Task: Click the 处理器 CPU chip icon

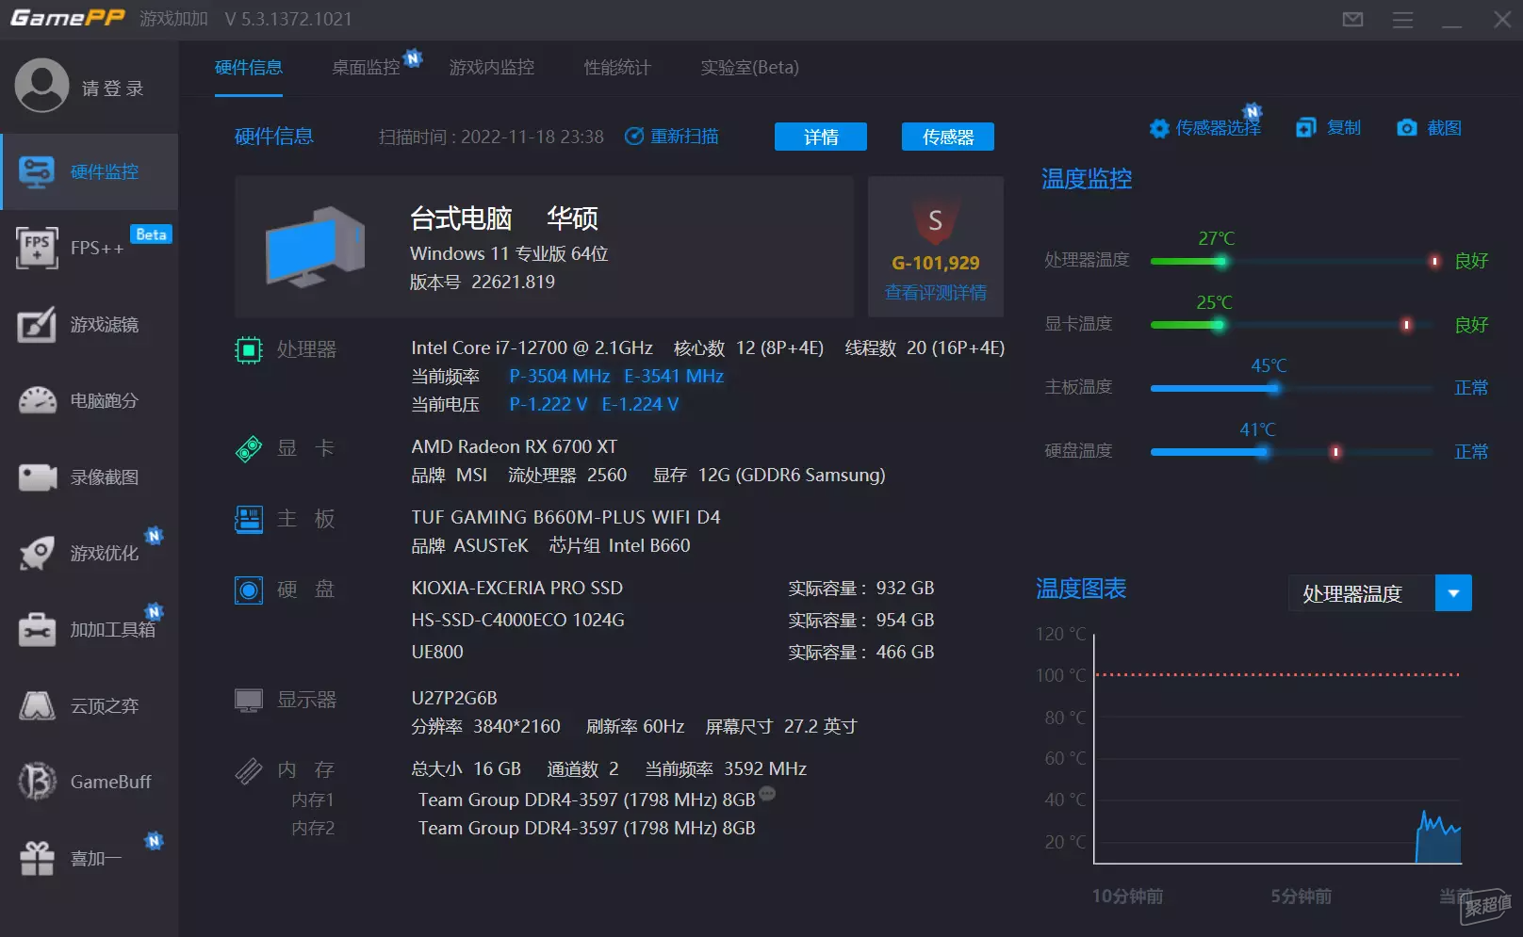Action: [x=248, y=350]
